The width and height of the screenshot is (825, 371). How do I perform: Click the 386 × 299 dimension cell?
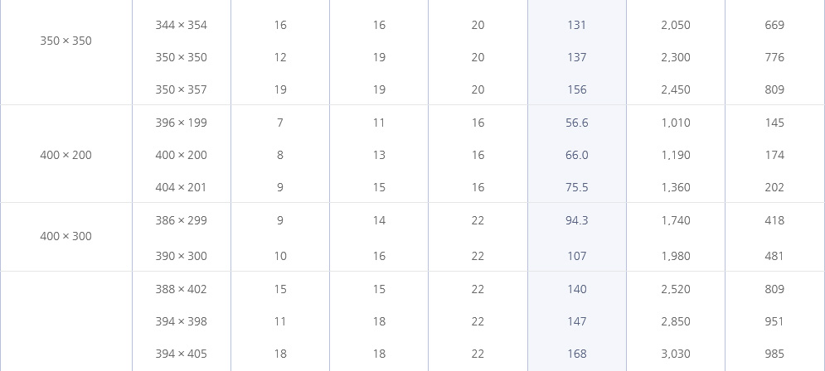pos(181,221)
